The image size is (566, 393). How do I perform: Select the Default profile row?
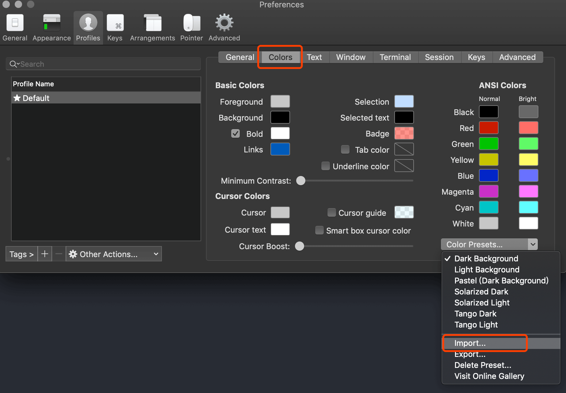(106, 98)
